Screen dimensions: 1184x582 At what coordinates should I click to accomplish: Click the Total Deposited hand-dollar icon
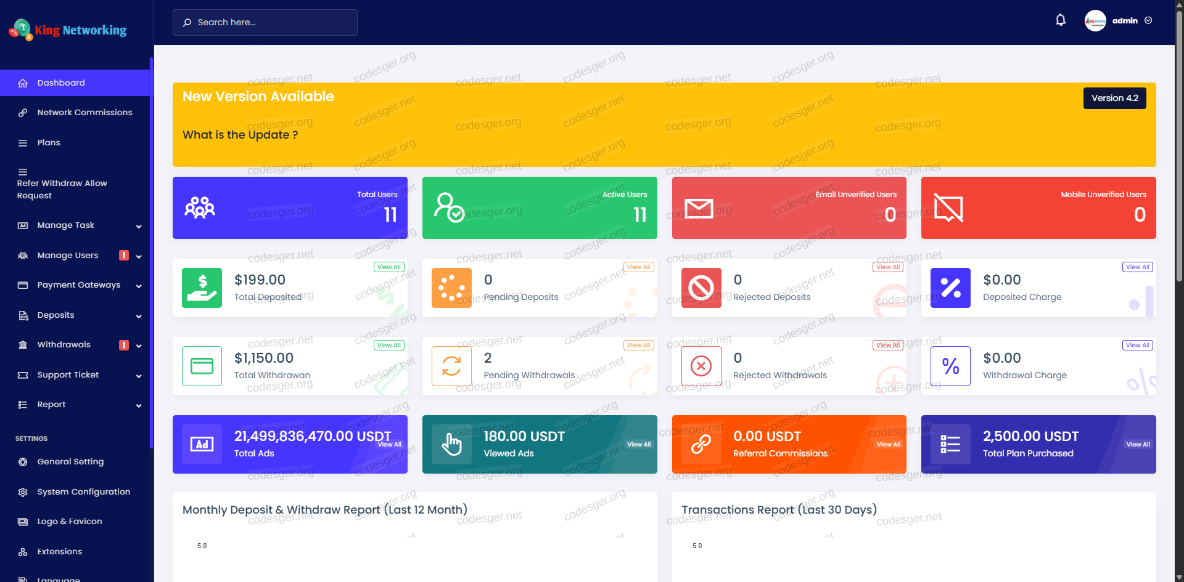tap(202, 288)
